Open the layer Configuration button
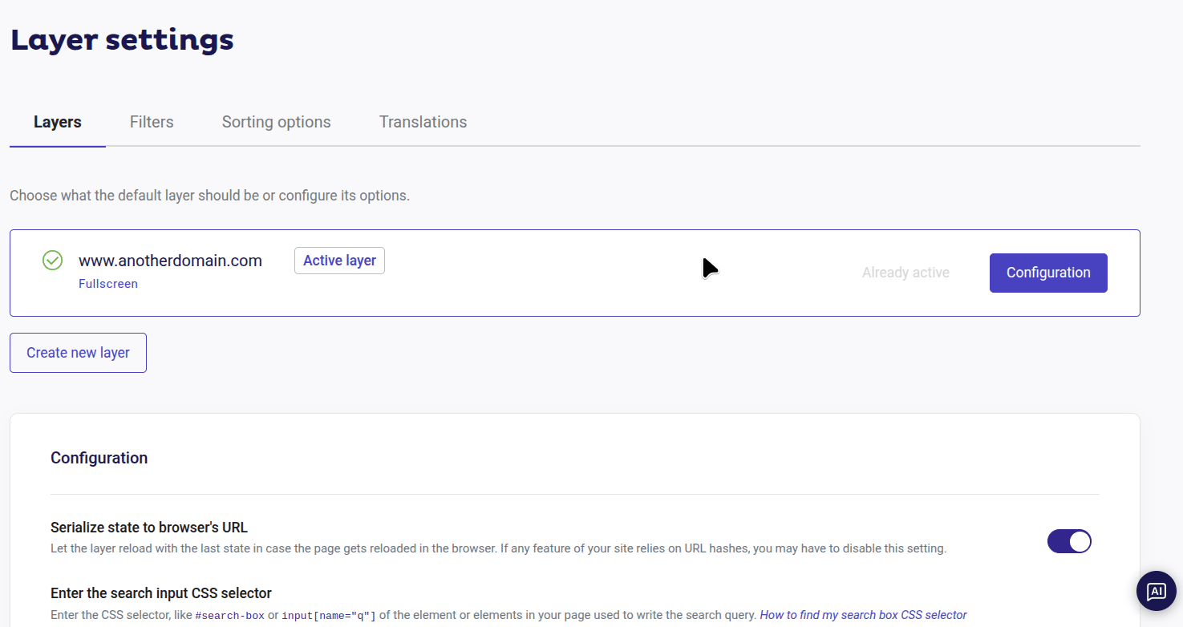 pos(1048,273)
